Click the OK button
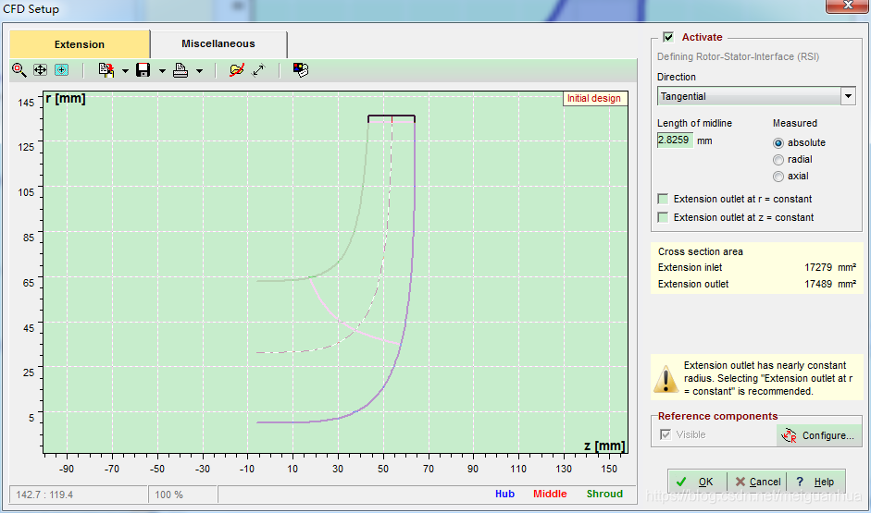Screen dimensions: 871x513 697,482
